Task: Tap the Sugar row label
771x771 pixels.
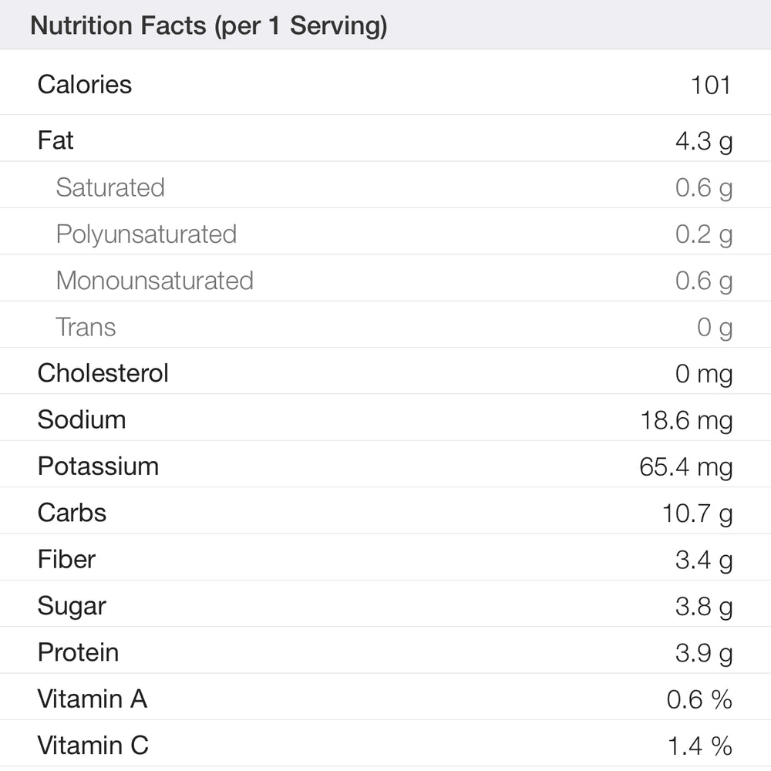Action: pyautogui.click(x=72, y=606)
